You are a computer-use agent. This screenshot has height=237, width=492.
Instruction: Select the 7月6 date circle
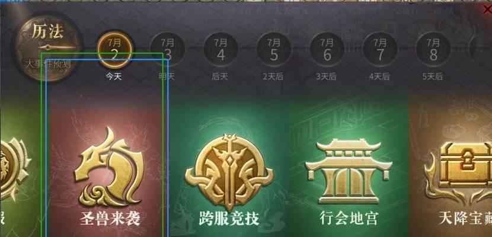327,49
